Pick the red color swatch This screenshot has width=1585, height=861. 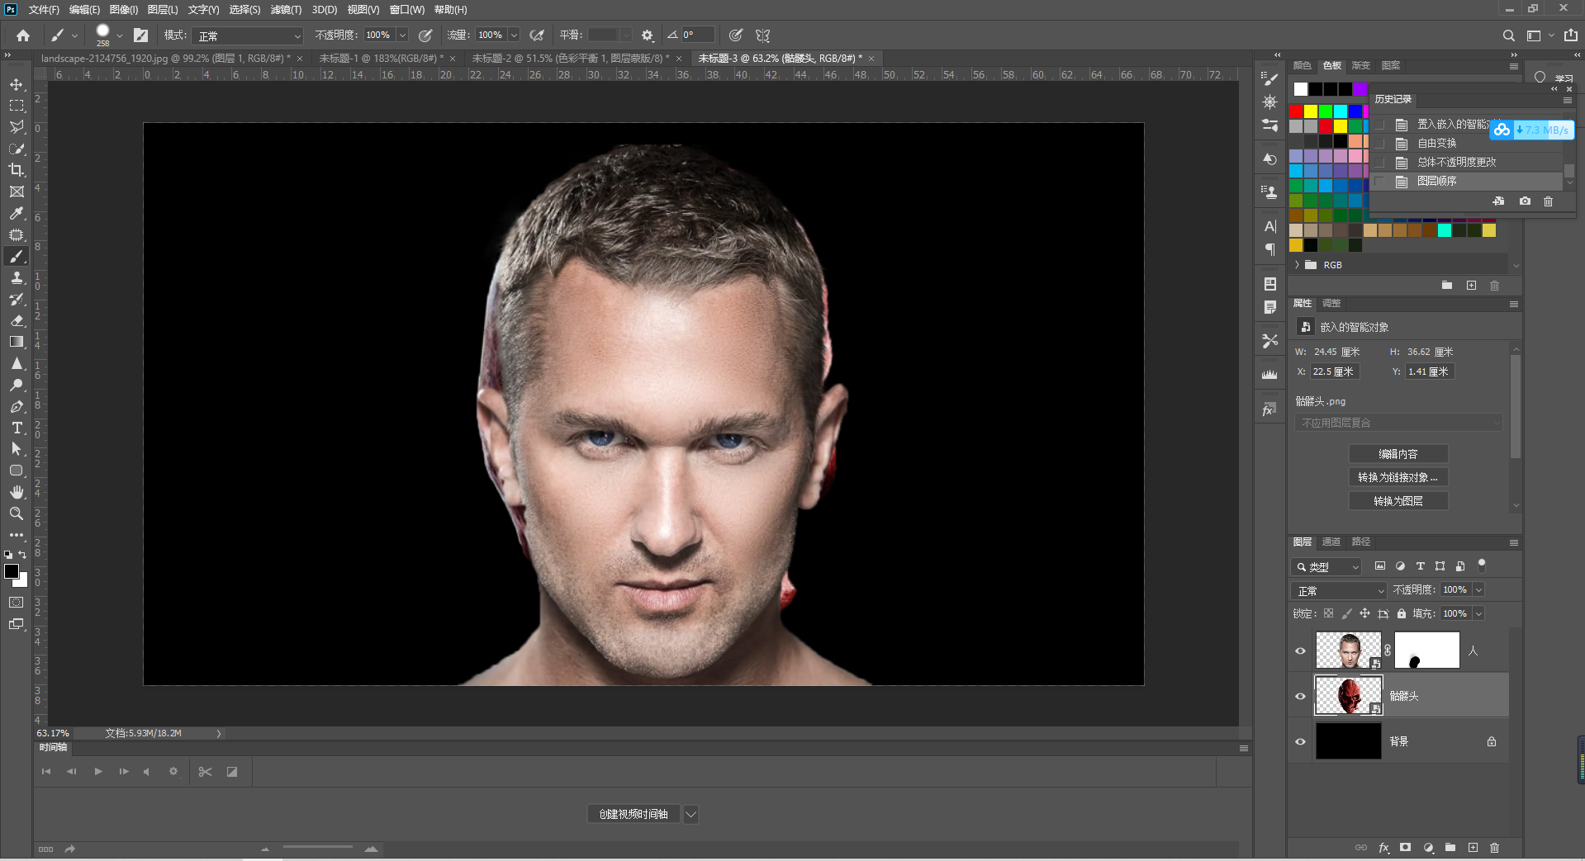(1296, 111)
